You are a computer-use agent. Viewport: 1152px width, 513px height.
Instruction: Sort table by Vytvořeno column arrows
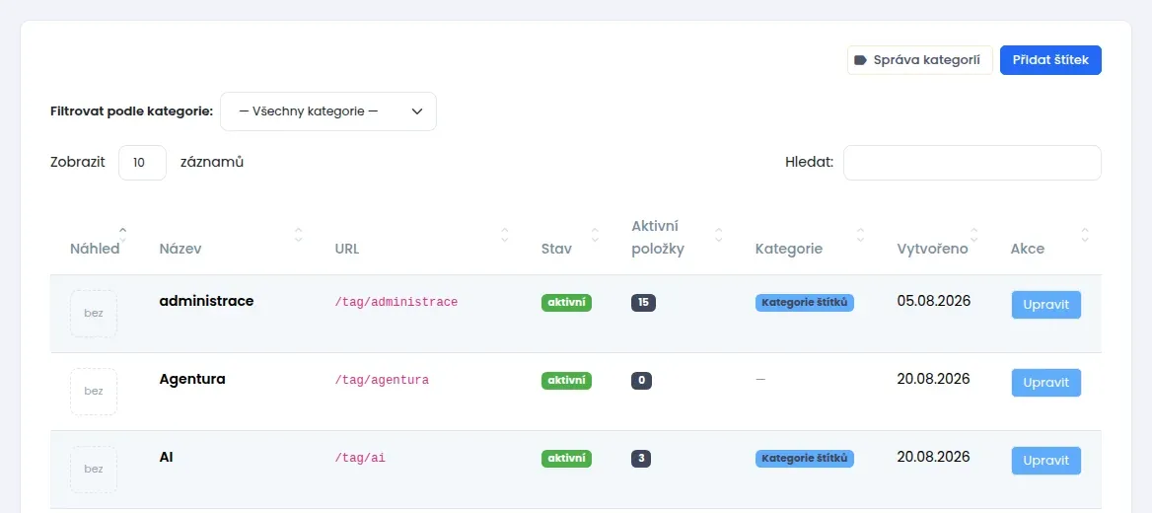click(x=974, y=235)
